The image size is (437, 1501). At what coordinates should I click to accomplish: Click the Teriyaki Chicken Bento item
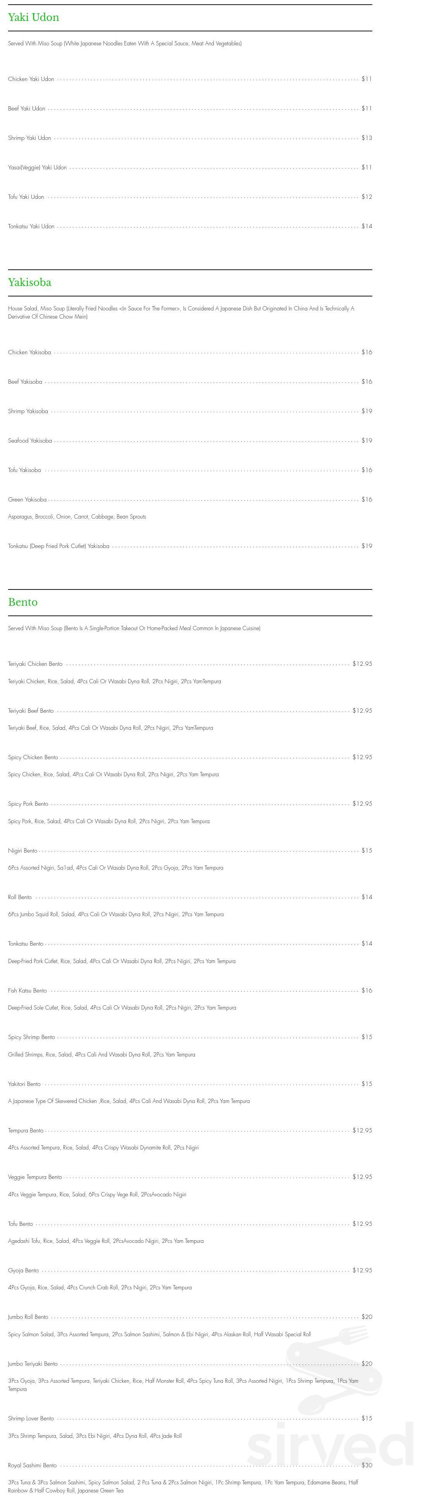[35, 664]
